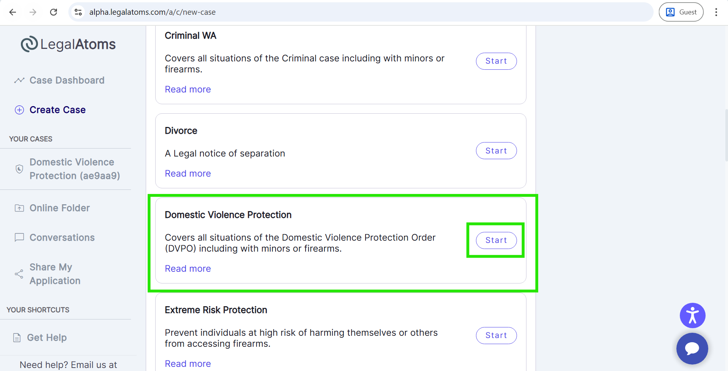
Task: Read more about Divorce
Action: (x=188, y=174)
